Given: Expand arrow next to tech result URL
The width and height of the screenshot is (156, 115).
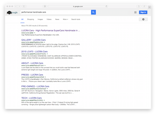Looking at the screenshot, I should 44,100.
